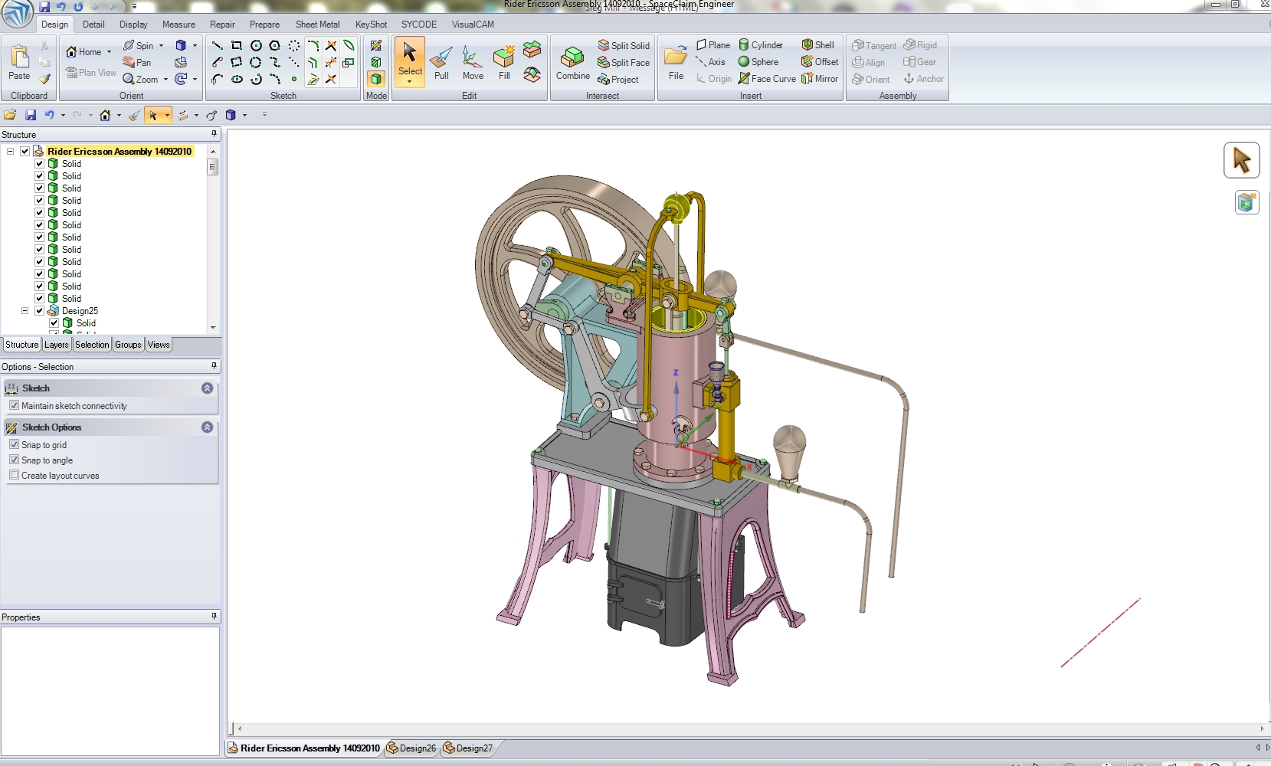Choose the Fill tool
Image resolution: width=1271 pixels, height=766 pixels.
pyautogui.click(x=504, y=63)
